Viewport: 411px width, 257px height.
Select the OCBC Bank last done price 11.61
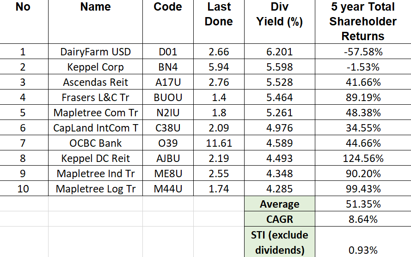[219, 143]
